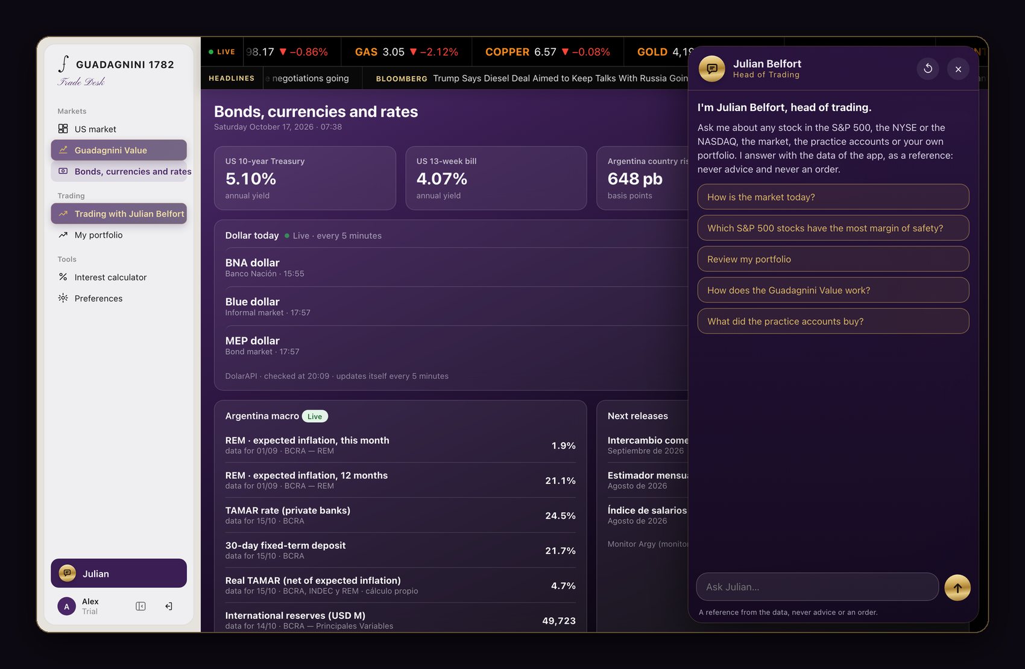The image size is (1025, 669).
Task: Click the banknote icon beside Bonds
Action: 63,171
